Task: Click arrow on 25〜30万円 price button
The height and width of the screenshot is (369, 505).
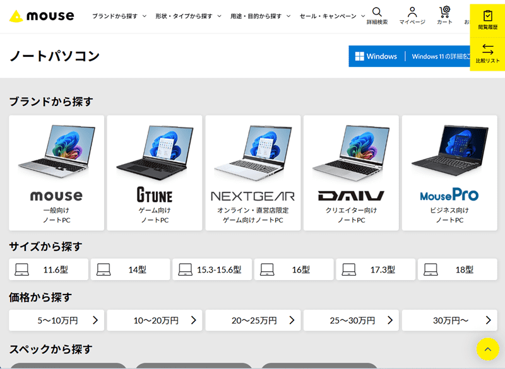Action: coord(390,320)
